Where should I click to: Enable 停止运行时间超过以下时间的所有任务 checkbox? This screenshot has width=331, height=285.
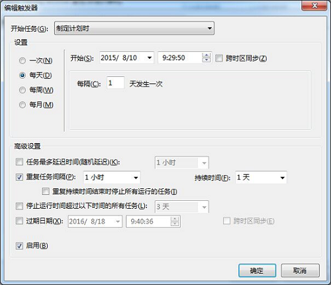[19, 206]
